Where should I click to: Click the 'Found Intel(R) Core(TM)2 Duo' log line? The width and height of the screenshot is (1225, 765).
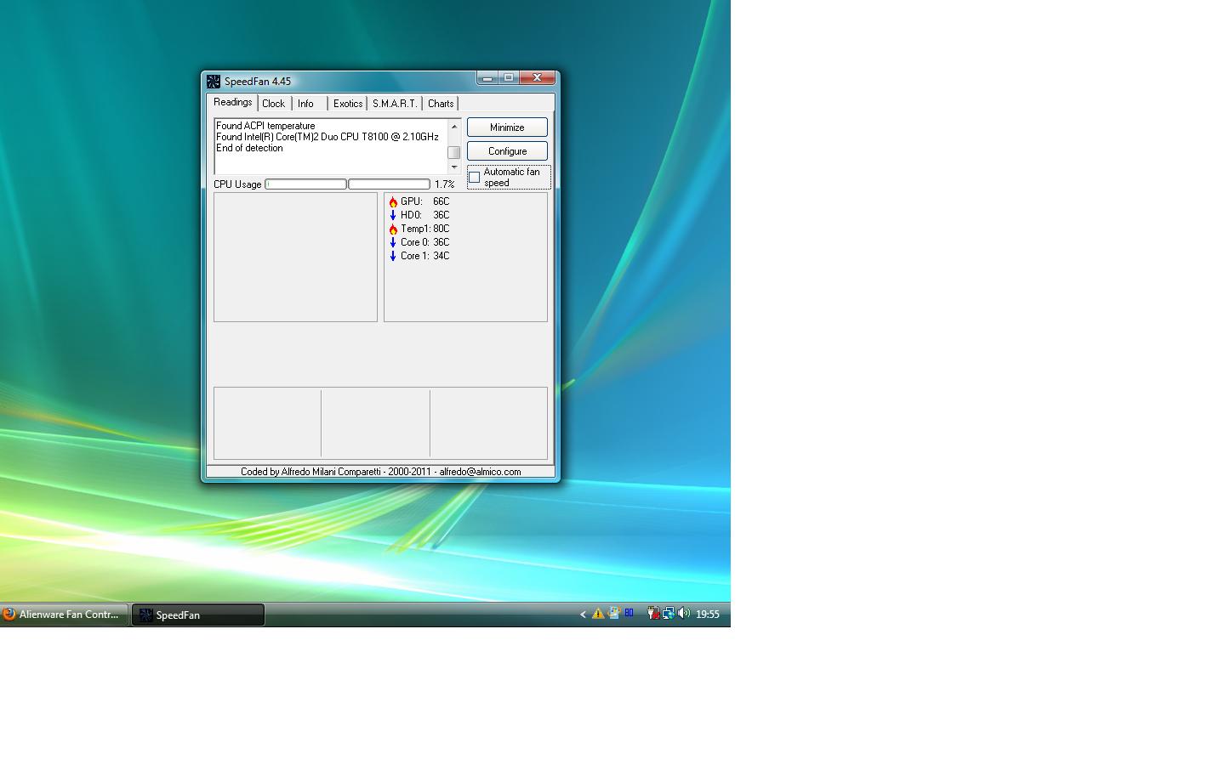[328, 137]
